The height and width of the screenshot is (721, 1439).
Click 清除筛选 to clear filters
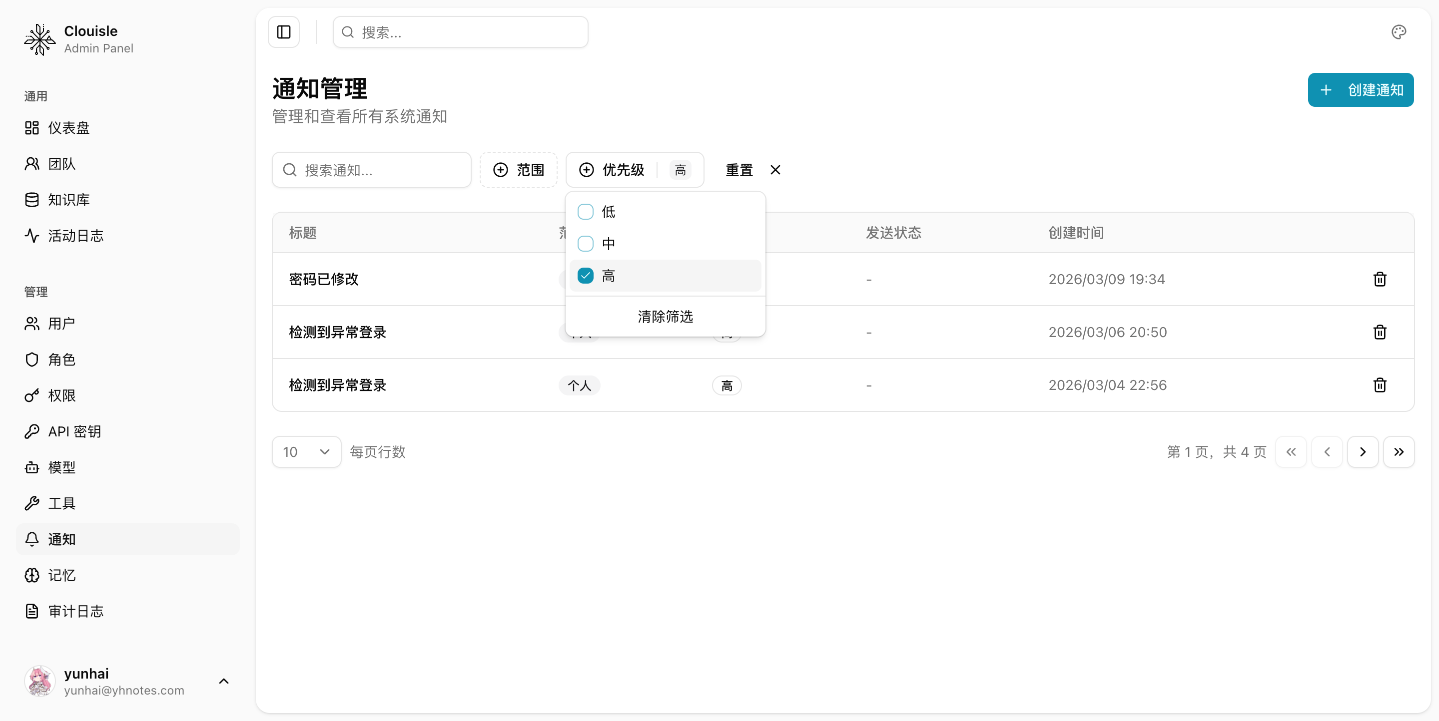(665, 317)
